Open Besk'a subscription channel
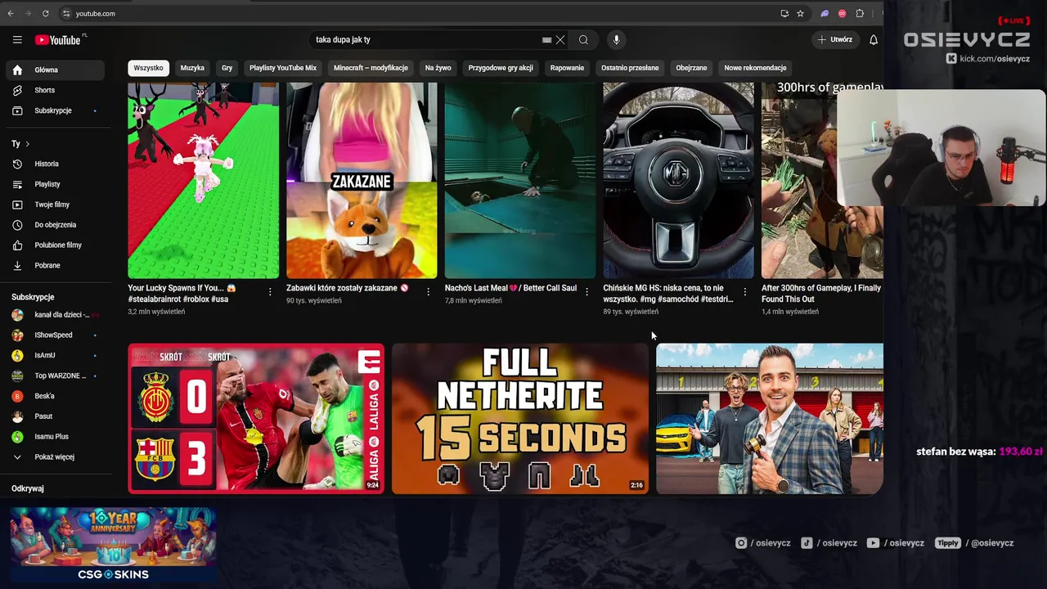 point(56,396)
